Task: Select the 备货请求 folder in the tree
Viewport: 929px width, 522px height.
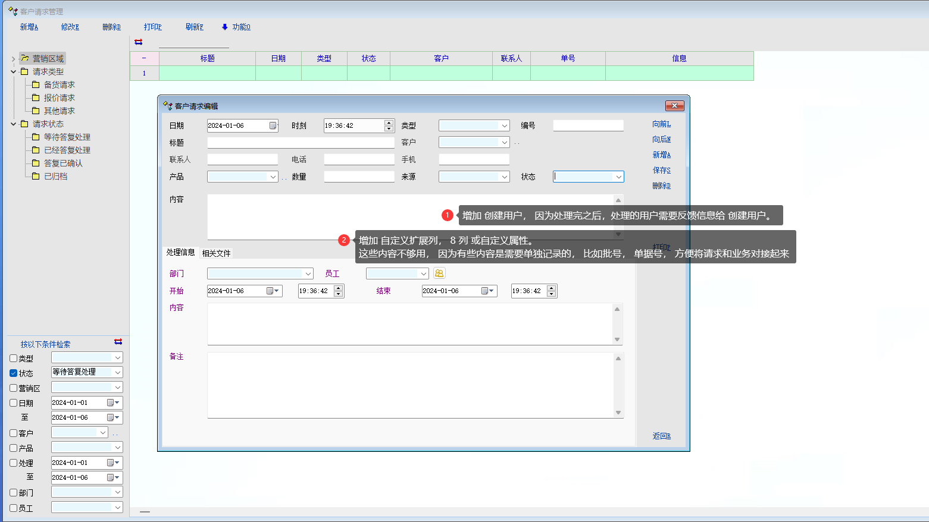Action: [x=59, y=85]
